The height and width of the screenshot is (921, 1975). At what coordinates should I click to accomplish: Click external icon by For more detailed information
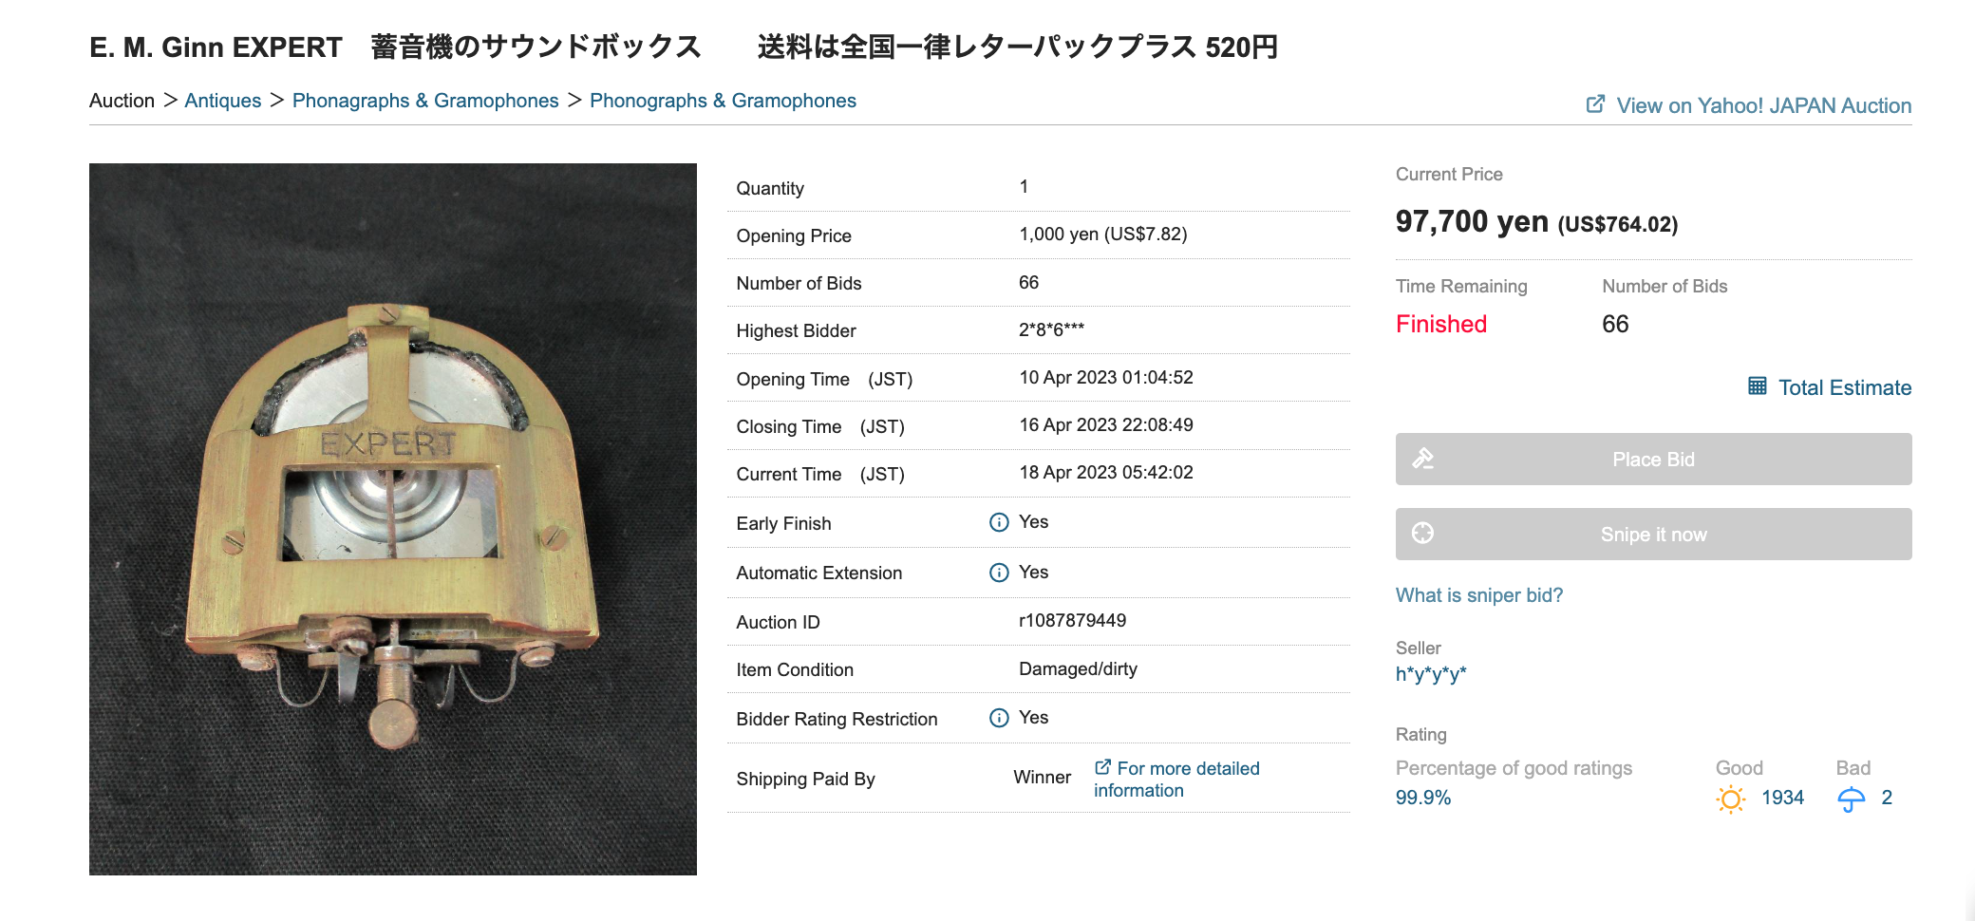1102,767
